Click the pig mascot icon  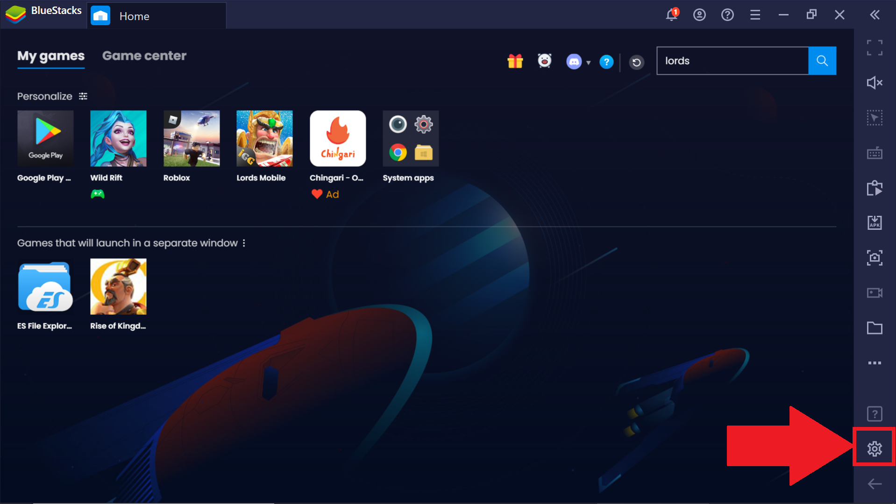(x=544, y=61)
